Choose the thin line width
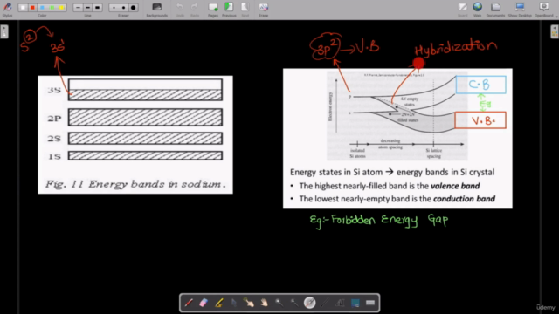Screen dimensions: 559x314 [78, 8]
